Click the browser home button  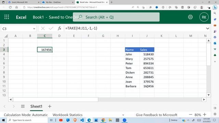[x=16, y=7]
